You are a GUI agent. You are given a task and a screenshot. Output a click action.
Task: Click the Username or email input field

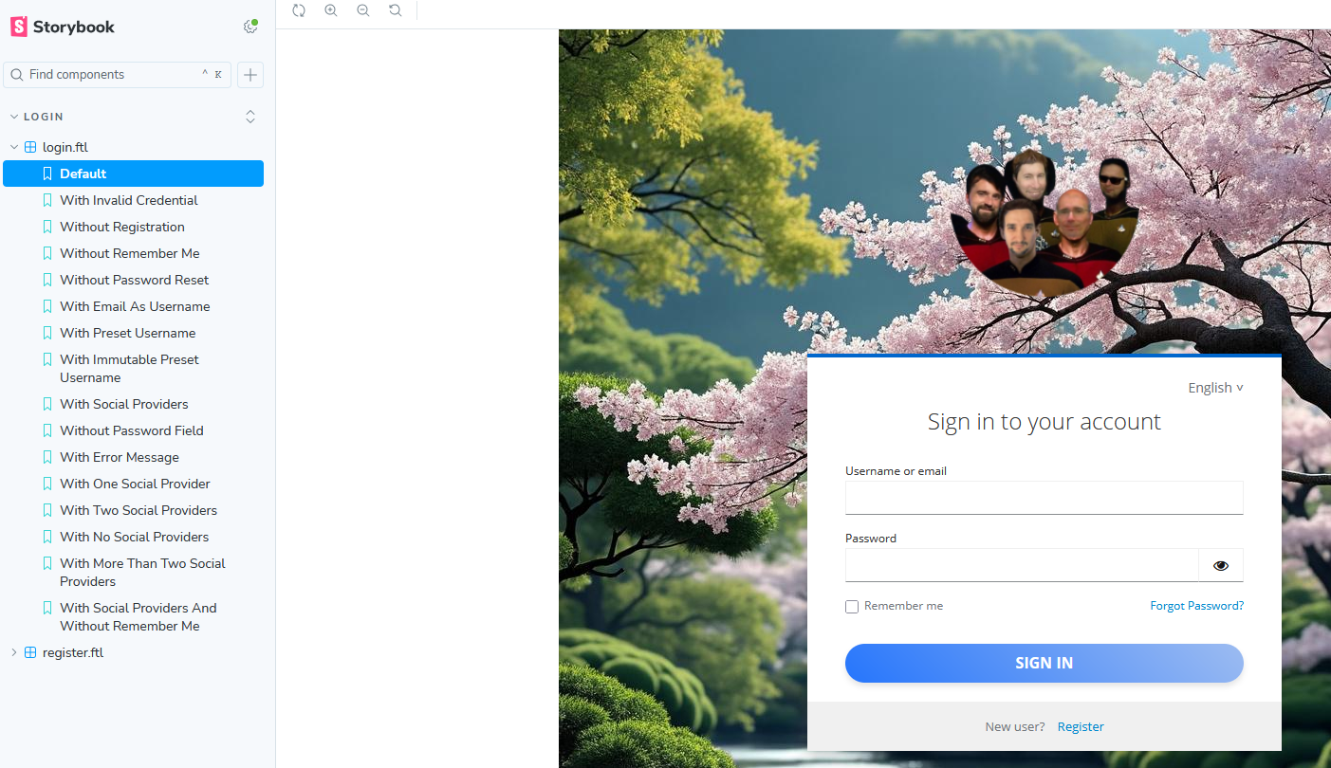pos(1044,498)
